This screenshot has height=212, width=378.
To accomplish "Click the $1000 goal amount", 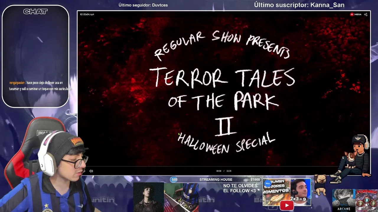I will pyautogui.click(x=255, y=180).
